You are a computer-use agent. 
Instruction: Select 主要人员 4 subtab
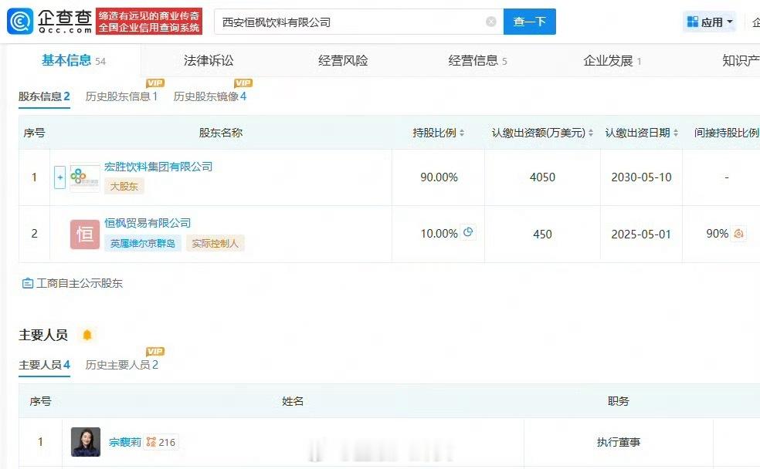point(44,364)
